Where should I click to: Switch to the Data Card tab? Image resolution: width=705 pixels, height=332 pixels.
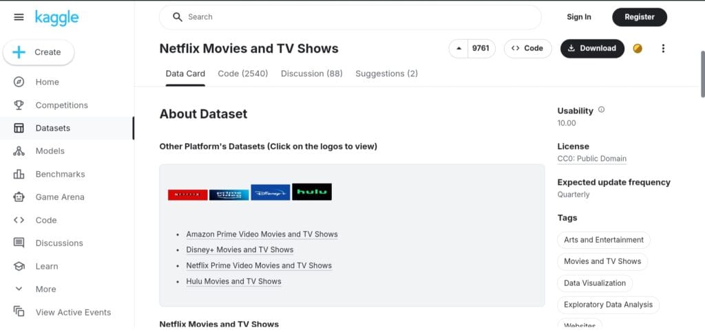pyautogui.click(x=185, y=74)
